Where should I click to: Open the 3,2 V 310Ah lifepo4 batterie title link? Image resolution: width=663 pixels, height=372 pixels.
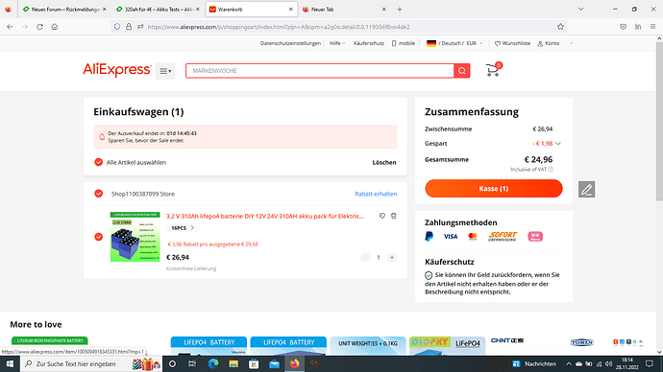[264, 216]
